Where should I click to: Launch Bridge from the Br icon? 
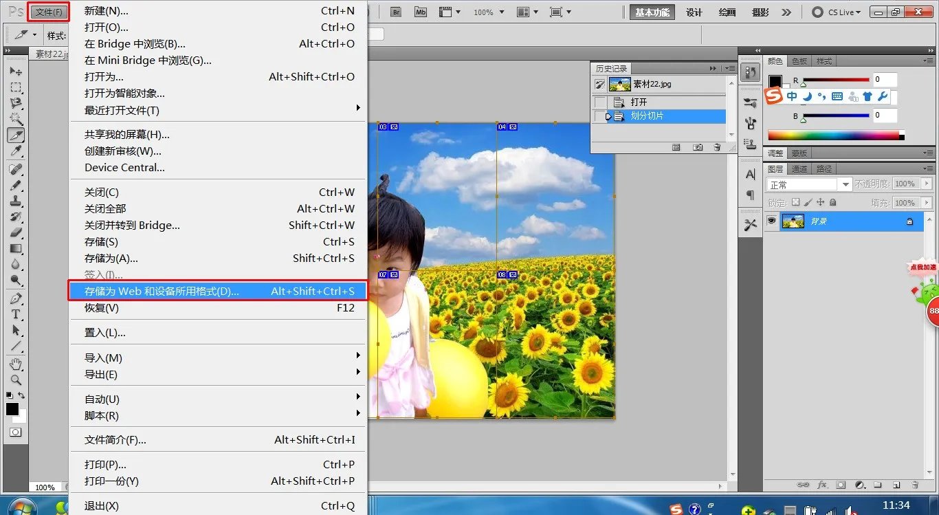(396, 12)
